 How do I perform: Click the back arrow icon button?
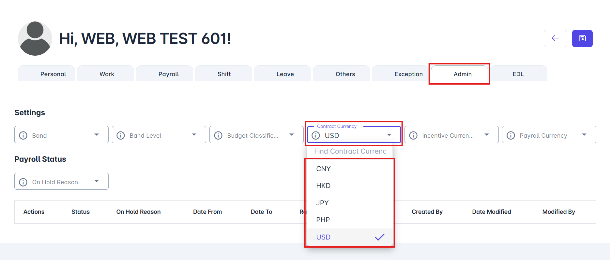(x=555, y=38)
